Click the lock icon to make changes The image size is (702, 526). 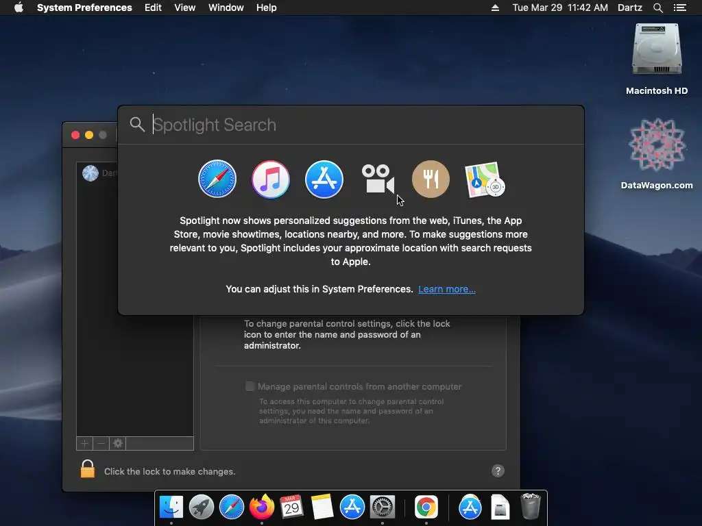click(x=87, y=469)
